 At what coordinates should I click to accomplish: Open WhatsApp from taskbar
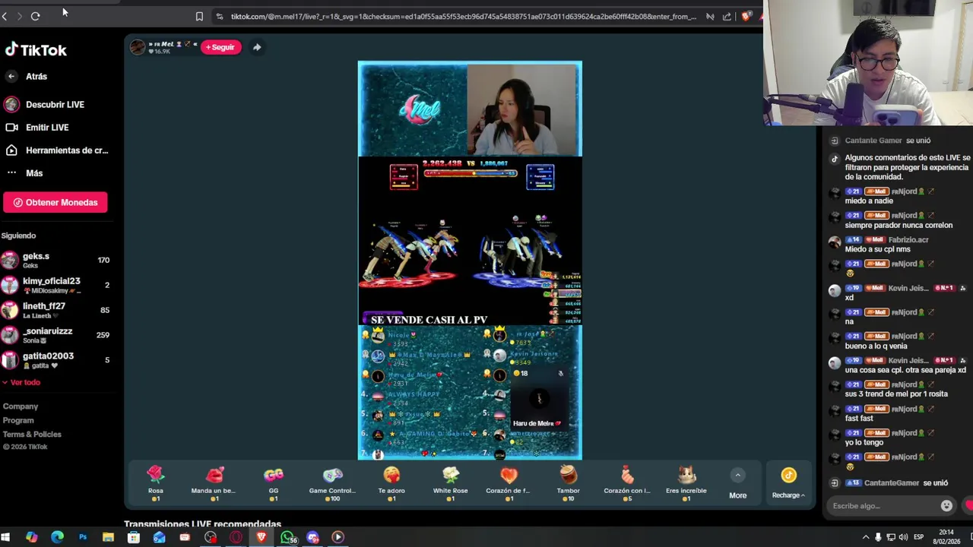click(x=287, y=537)
